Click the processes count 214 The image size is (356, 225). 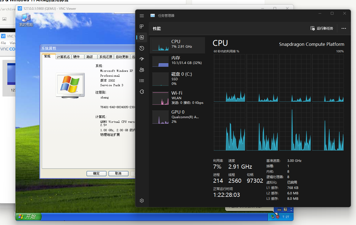[218, 181]
